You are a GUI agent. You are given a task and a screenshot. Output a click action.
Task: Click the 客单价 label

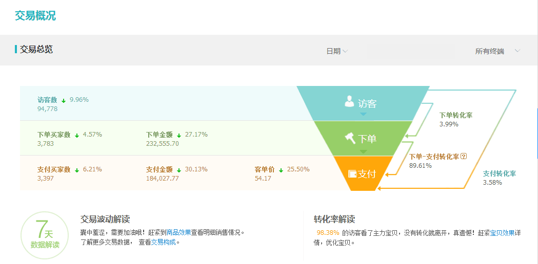click(265, 169)
